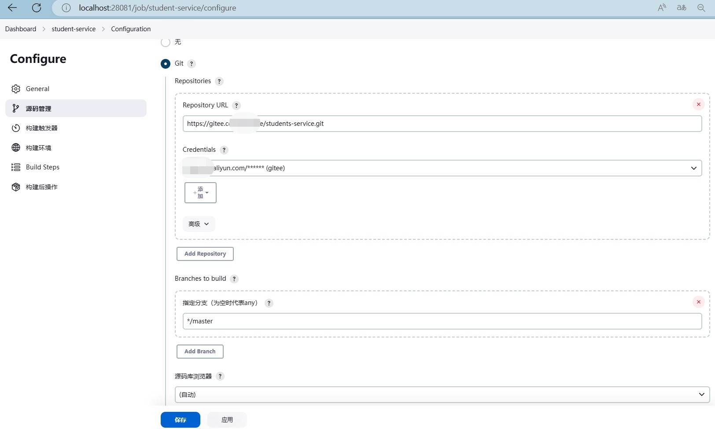The height and width of the screenshot is (429, 715).
Task: Click the Add Repository button
Action: coord(205,254)
